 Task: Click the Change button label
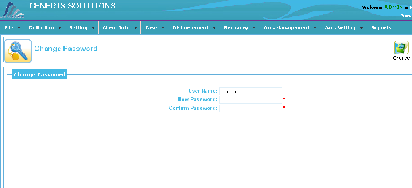(401, 58)
